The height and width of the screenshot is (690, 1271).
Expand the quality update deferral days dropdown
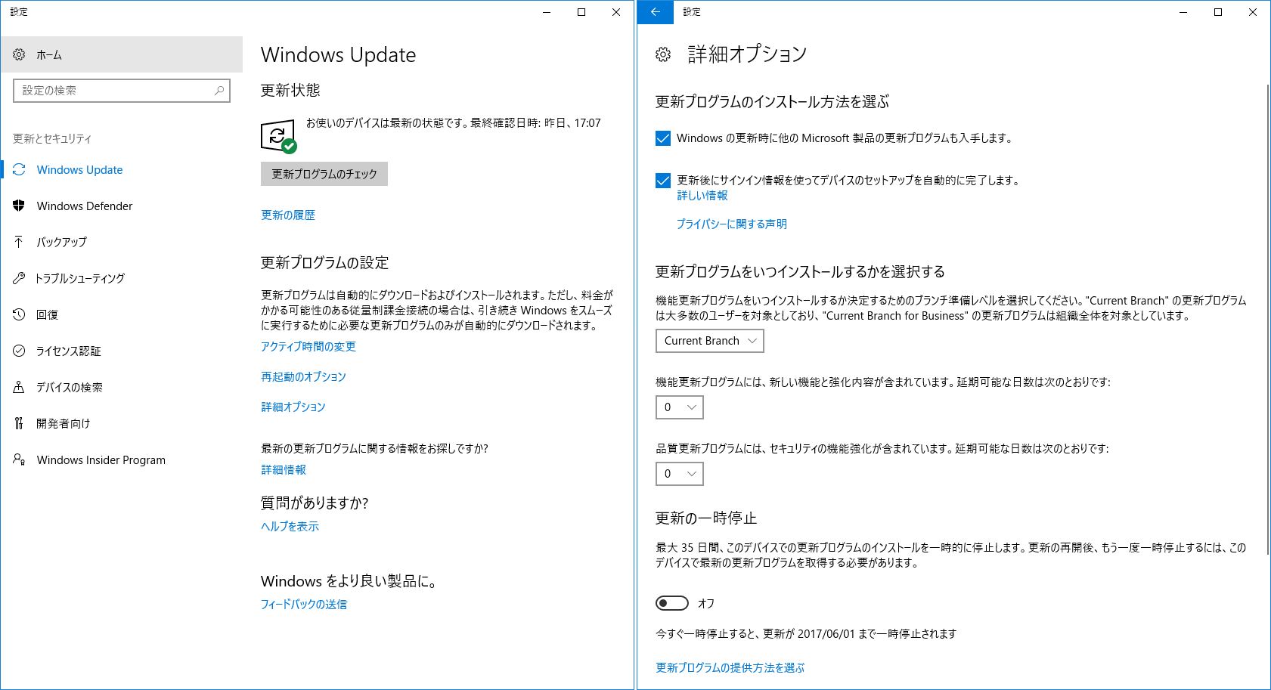pos(679,474)
